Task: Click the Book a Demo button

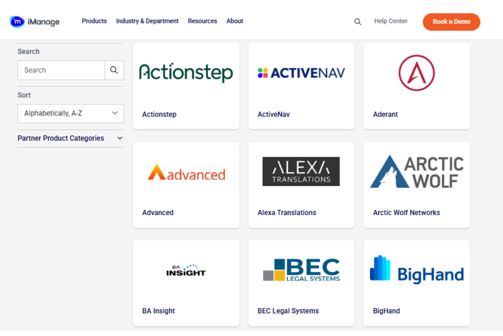Action: [451, 22]
